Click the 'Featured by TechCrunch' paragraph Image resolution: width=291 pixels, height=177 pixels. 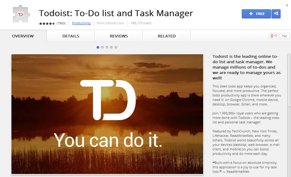pos(246,143)
